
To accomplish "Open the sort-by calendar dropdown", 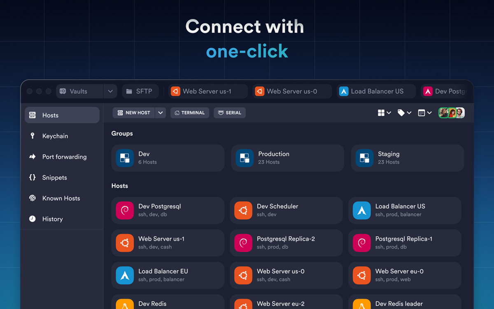I will click(425, 113).
